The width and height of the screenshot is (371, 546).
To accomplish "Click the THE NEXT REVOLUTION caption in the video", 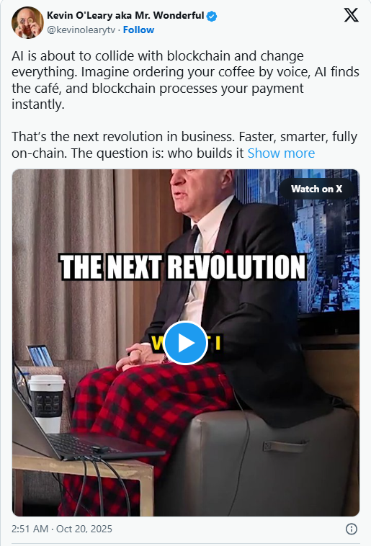I will coord(183,267).
